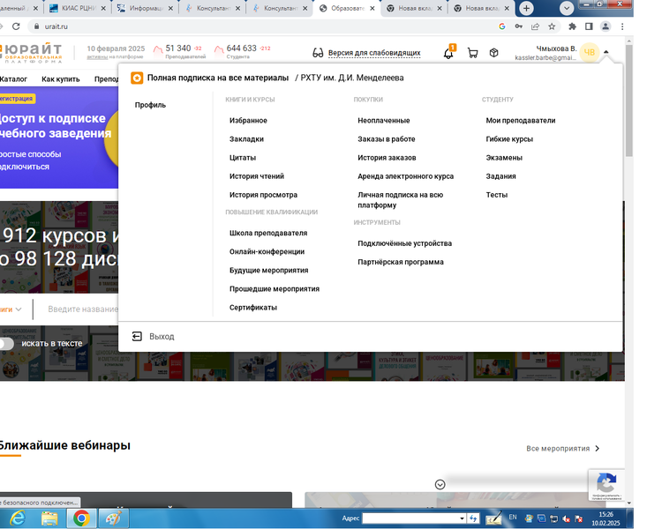Select Избранное in the menu
662x529 pixels.
click(x=248, y=121)
